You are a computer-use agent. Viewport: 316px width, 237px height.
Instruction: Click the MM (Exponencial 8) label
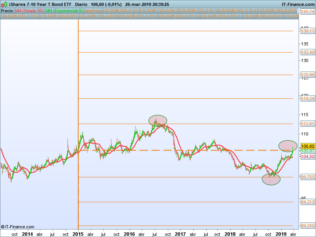(64, 11)
